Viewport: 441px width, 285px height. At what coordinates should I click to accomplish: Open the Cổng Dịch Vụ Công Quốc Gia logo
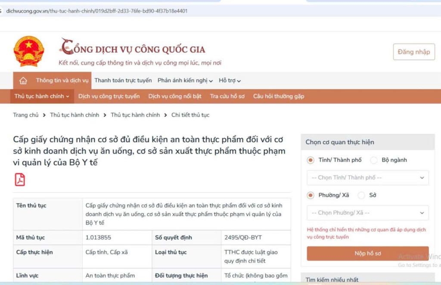tap(132, 47)
